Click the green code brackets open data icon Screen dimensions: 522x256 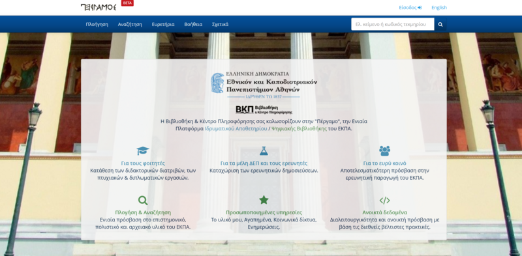pos(384,200)
